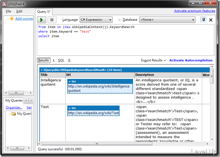Select the Query 1* tab
Image resolution: width=220 pixels, height=157 pixels.
coord(44,12)
